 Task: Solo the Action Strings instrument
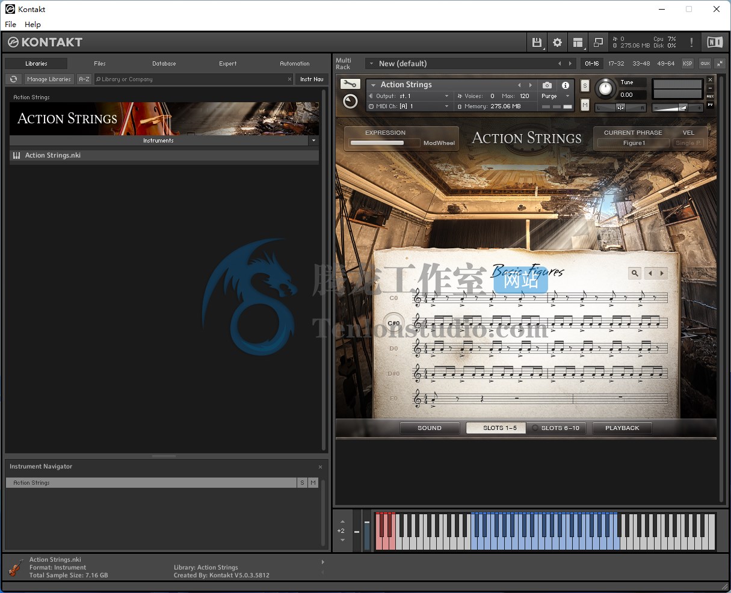coord(585,86)
